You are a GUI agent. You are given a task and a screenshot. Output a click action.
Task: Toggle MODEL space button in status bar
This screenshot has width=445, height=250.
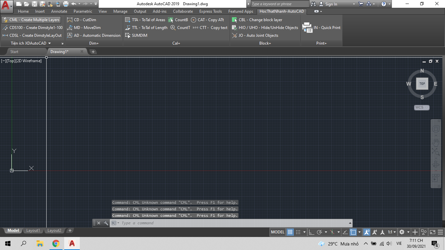tap(278, 232)
